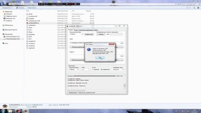Click the Eeprom Программирование button
Image resolution: width=201 pixels, height=113 pixels.
[77, 60]
